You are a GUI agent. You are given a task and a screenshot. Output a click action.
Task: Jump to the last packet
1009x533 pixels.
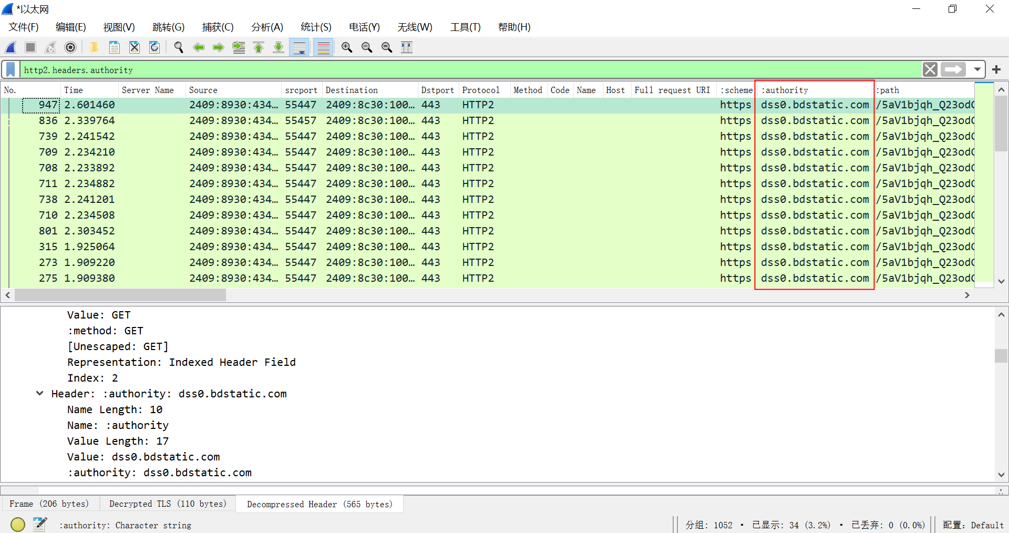coord(279,48)
